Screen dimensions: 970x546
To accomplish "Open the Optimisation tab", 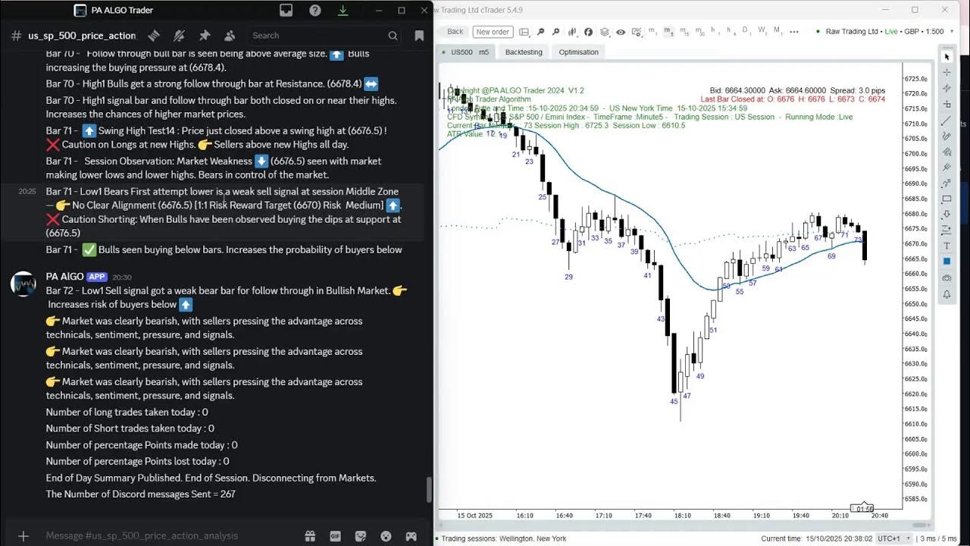I will [577, 52].
